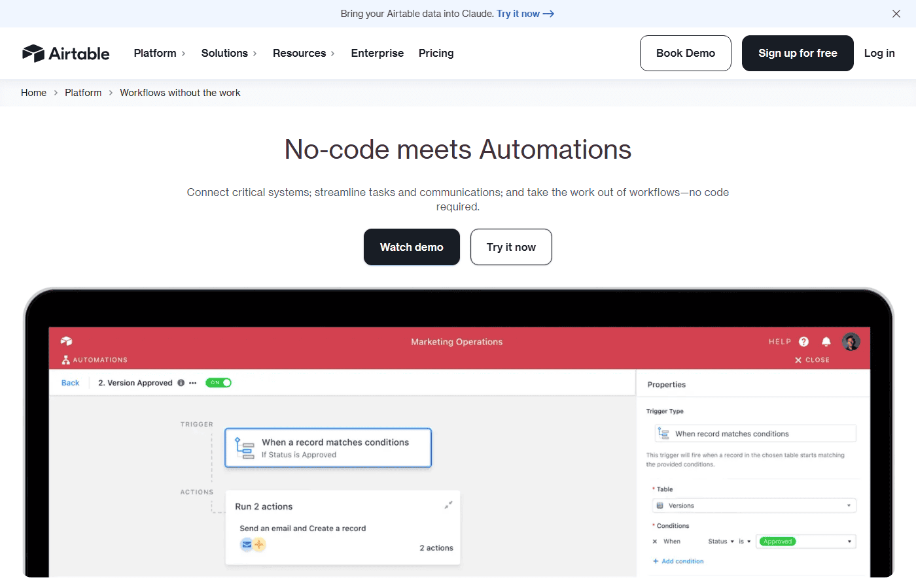Image resolution: width=916 pixels, height=588 pixels.
Task: Expand the Run 2 actions card
Action: (448, 505)
